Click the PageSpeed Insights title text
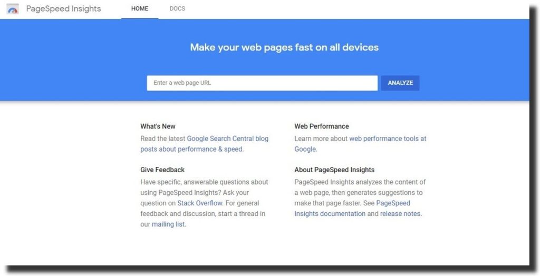Viewport: 540px width, 276px height. [x=63, y=9]
